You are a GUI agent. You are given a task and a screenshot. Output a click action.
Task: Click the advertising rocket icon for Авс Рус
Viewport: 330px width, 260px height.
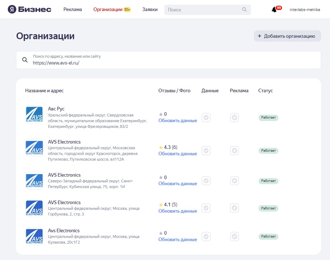pyautogui.click(x=234, y=118)
